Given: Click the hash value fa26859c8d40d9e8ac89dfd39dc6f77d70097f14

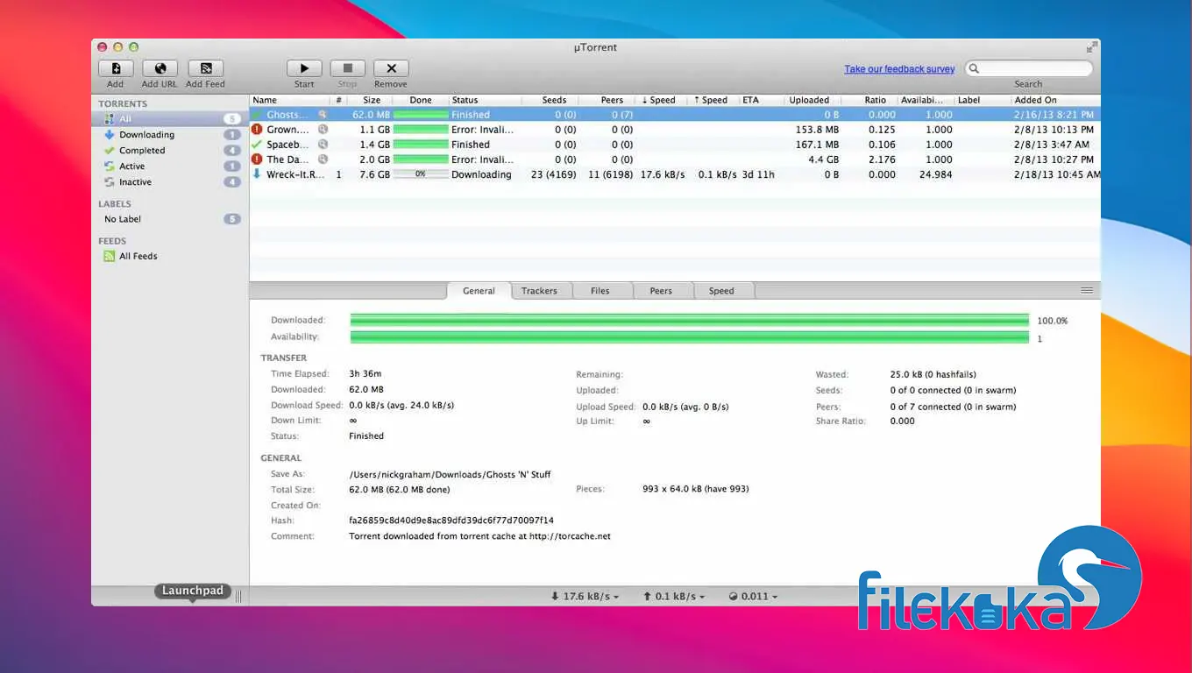Looking at the screenshot, I should click(451, 521).
